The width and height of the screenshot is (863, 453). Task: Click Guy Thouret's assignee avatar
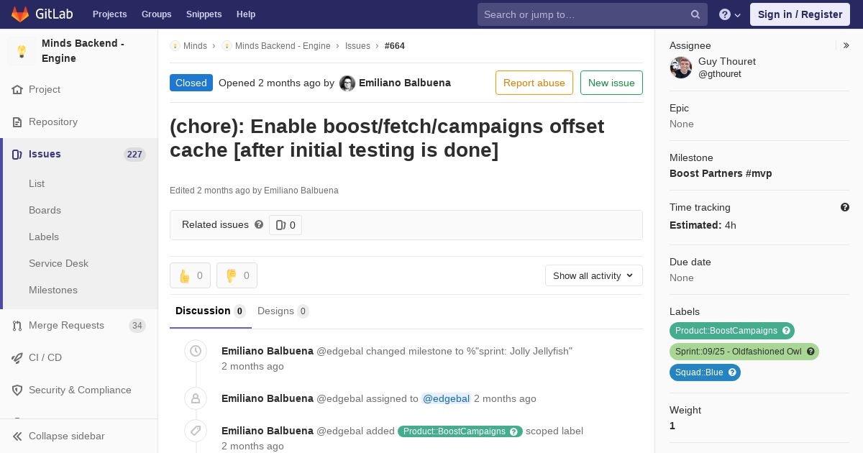click(681, 68)
